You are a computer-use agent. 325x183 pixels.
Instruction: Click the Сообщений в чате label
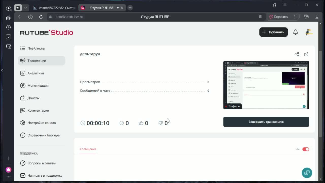tap(95, 91)
